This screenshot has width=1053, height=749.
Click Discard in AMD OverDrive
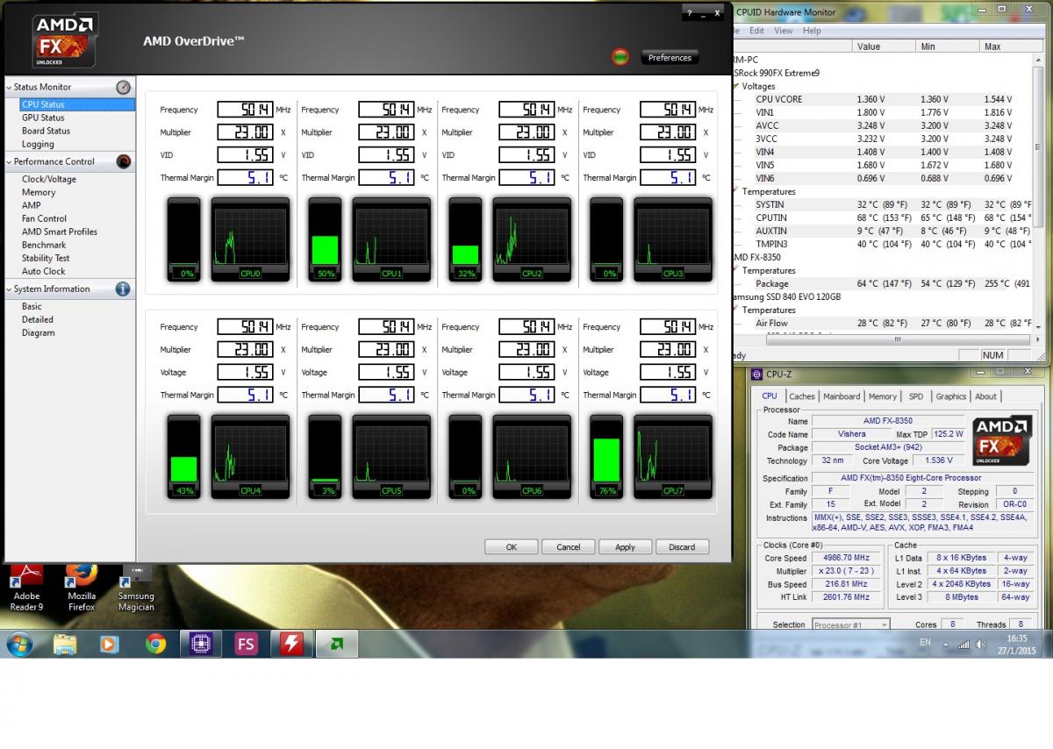[x=682, y=546]
